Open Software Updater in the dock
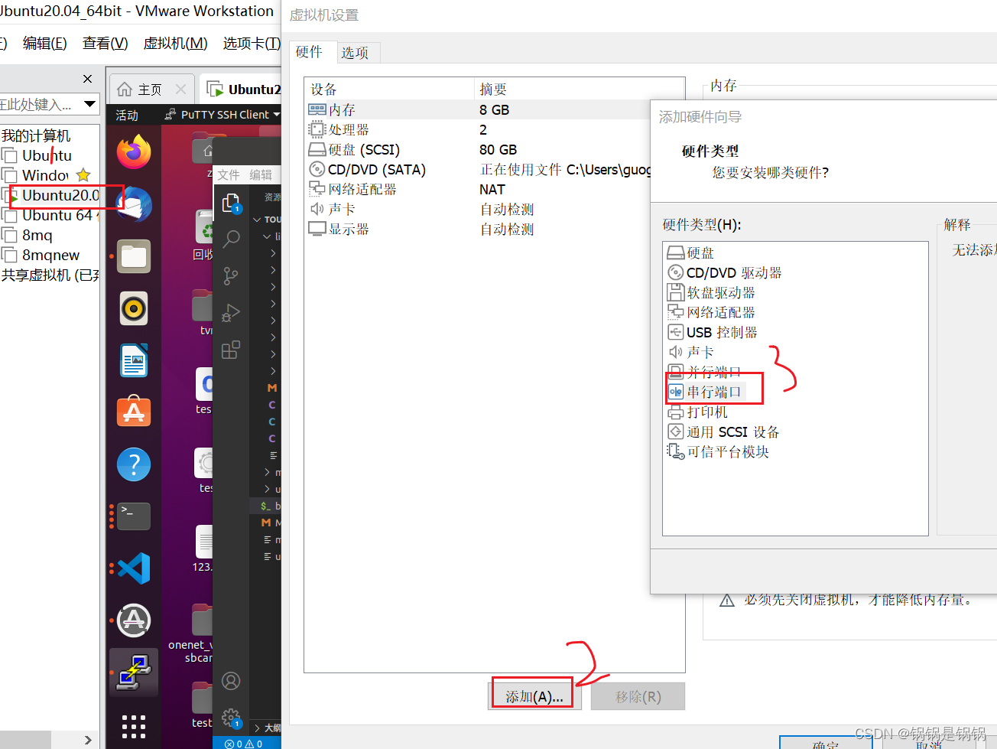997x749 pixels. point(134,620)
